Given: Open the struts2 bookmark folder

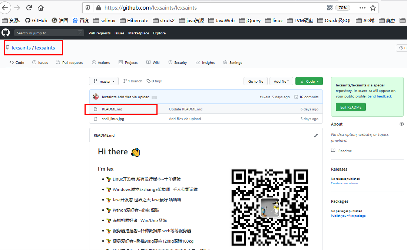Looking at the screenshot, I should [x=164, y=20].
